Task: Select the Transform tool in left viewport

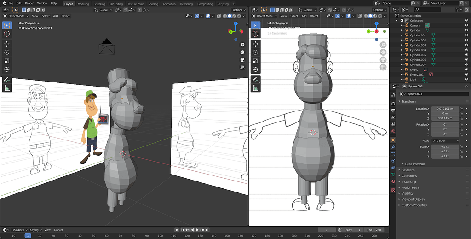Action: coord(6,70)
